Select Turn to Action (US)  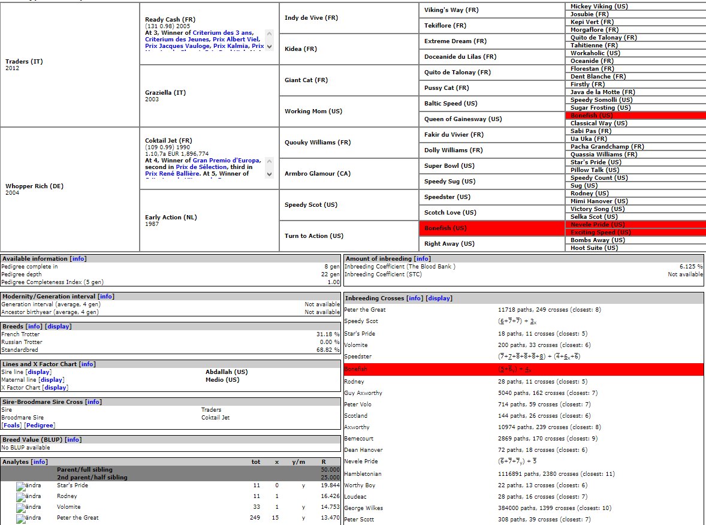click(314, 236)
